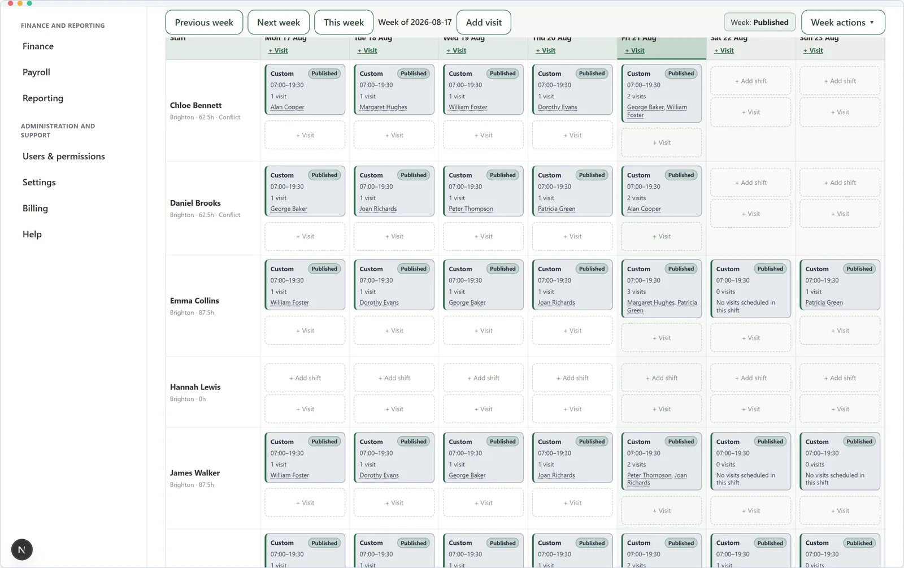Open Reporting in the sidebar
The height and width of the screenshot is (568, 904).
[x=43, y=98]
